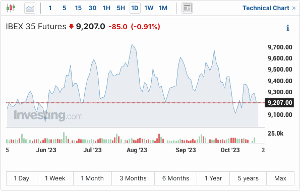Click the -85.0 change value
Viewport: 300px width, 191px height.
pyautogui.click(x=118, y=27)
